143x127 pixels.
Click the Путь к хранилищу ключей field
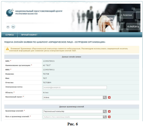click(x=73, y=117)
